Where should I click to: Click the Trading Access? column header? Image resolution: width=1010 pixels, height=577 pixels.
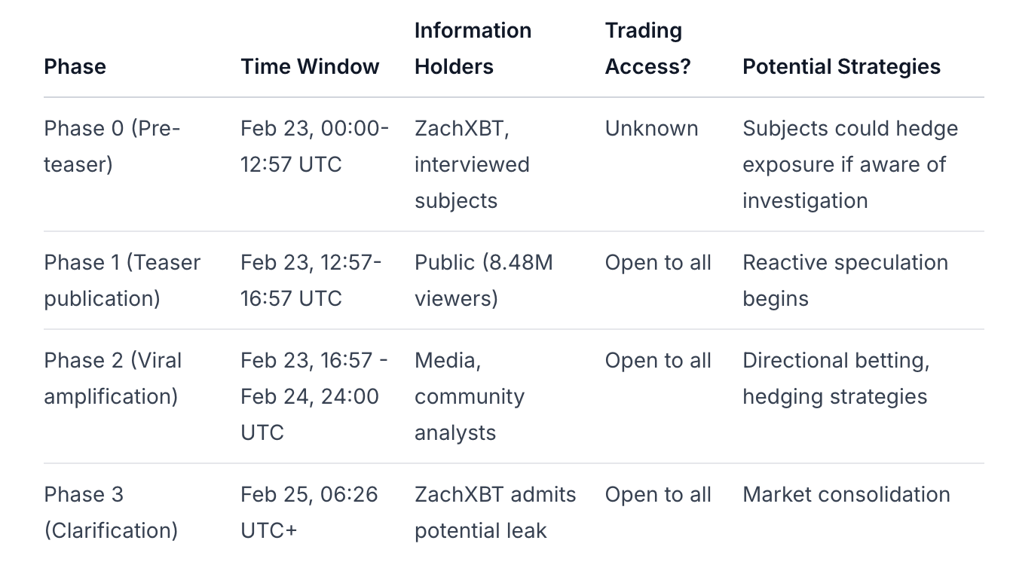647,48
